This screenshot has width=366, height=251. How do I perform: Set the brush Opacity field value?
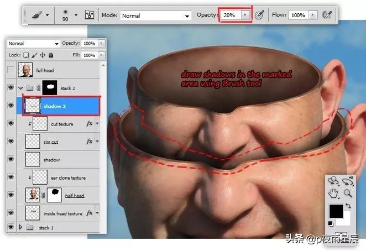pyautogui.click(x=230, y=15)
